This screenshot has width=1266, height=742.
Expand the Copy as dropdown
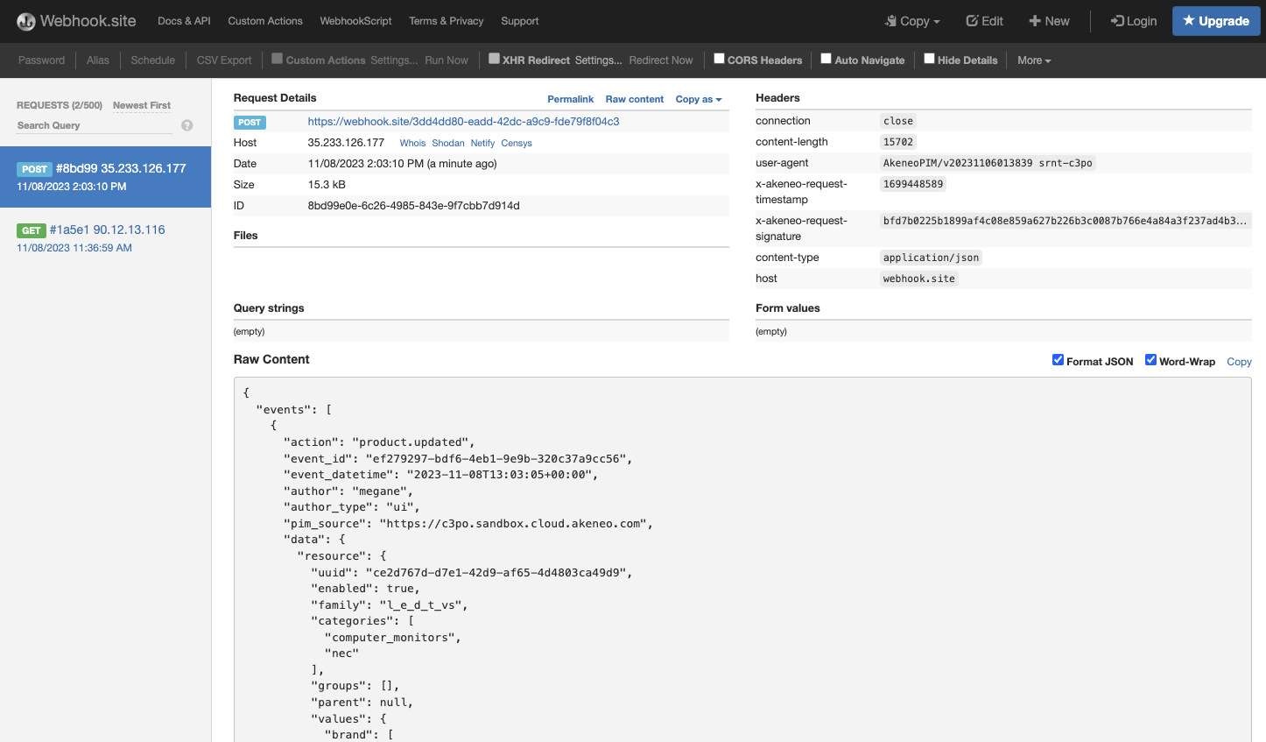[x=699, y=99]
